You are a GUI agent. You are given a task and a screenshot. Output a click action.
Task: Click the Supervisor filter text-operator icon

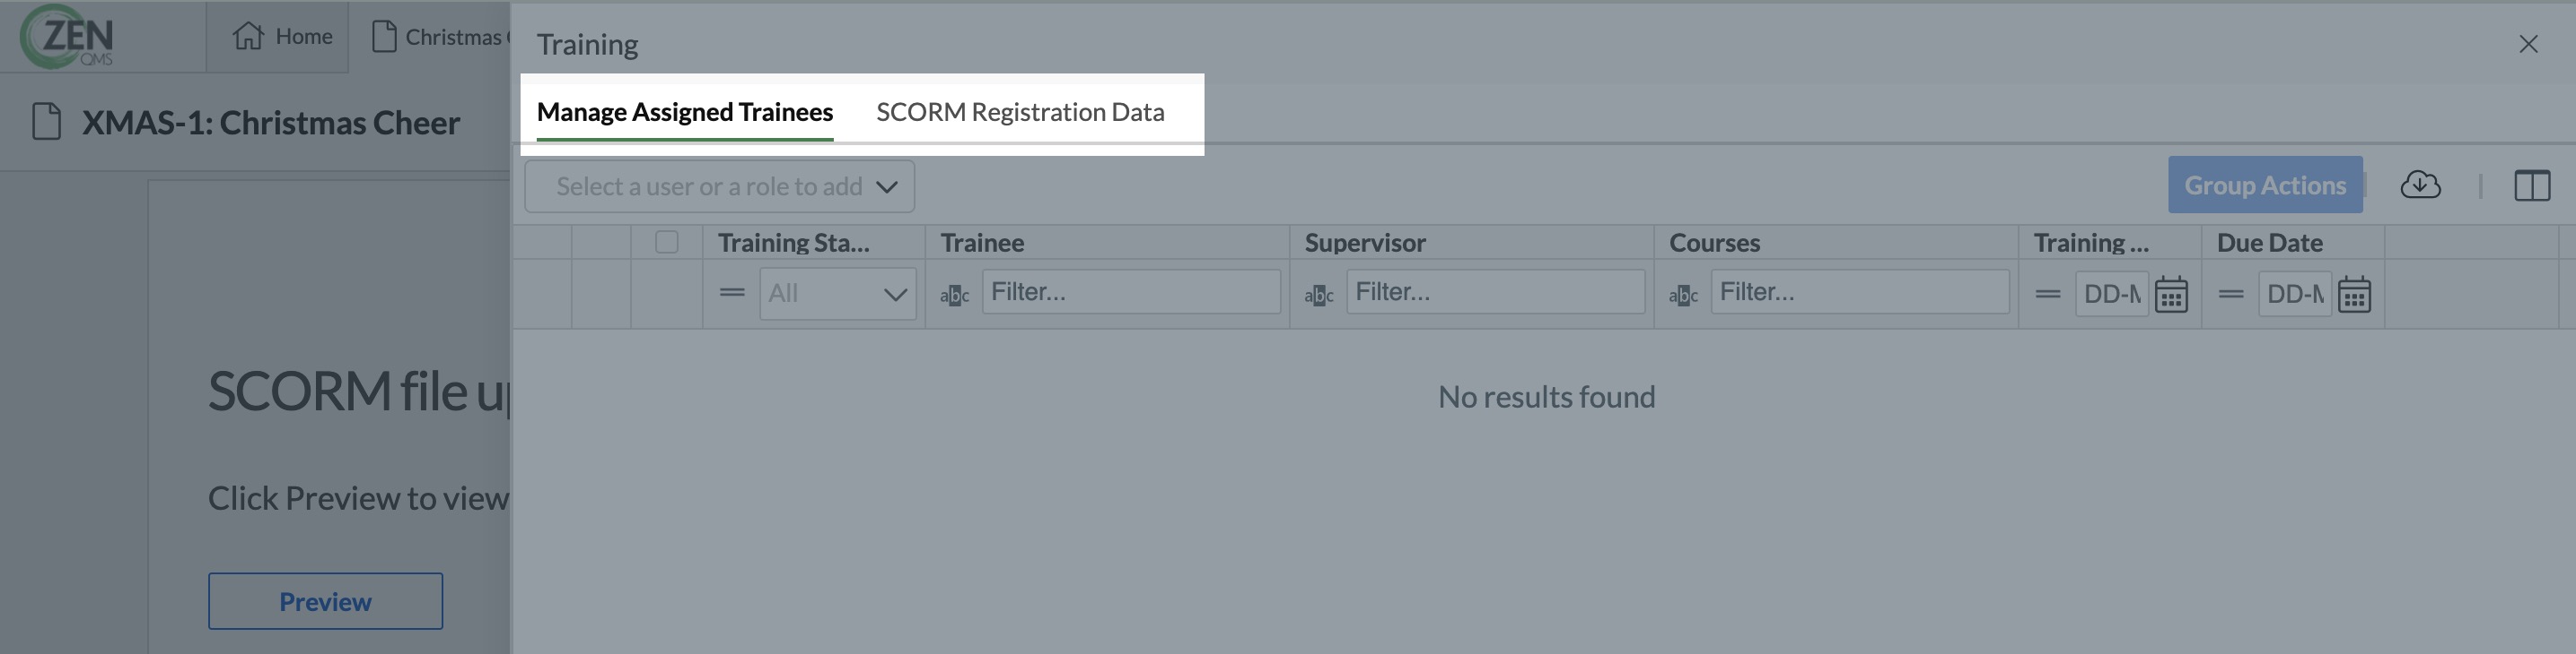[1318, 295]
